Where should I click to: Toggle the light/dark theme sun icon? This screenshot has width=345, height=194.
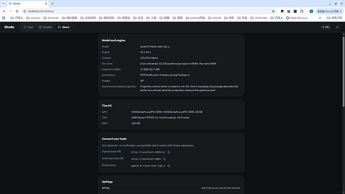coord(337,27)
